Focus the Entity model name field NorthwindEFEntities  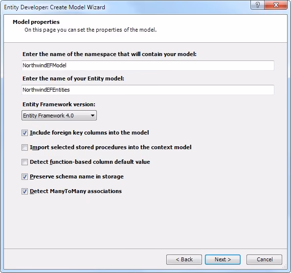[x=148, y=90]
